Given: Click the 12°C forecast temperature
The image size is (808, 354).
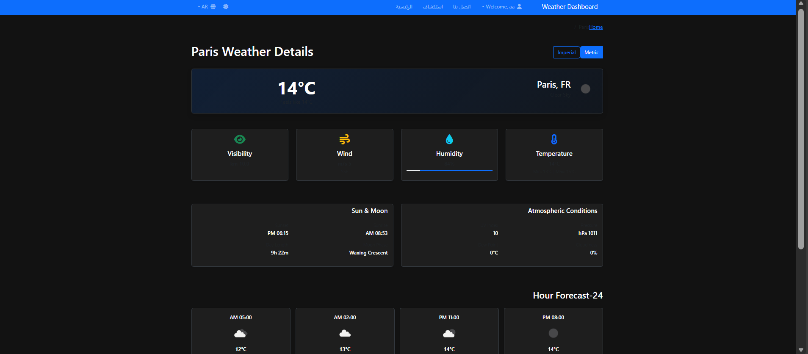Looking at the screenshot, I should tap(241, 349).
